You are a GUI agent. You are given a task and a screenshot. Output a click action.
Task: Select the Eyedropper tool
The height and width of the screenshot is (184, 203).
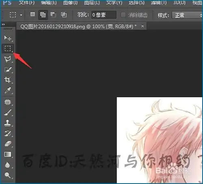(8, 90)
